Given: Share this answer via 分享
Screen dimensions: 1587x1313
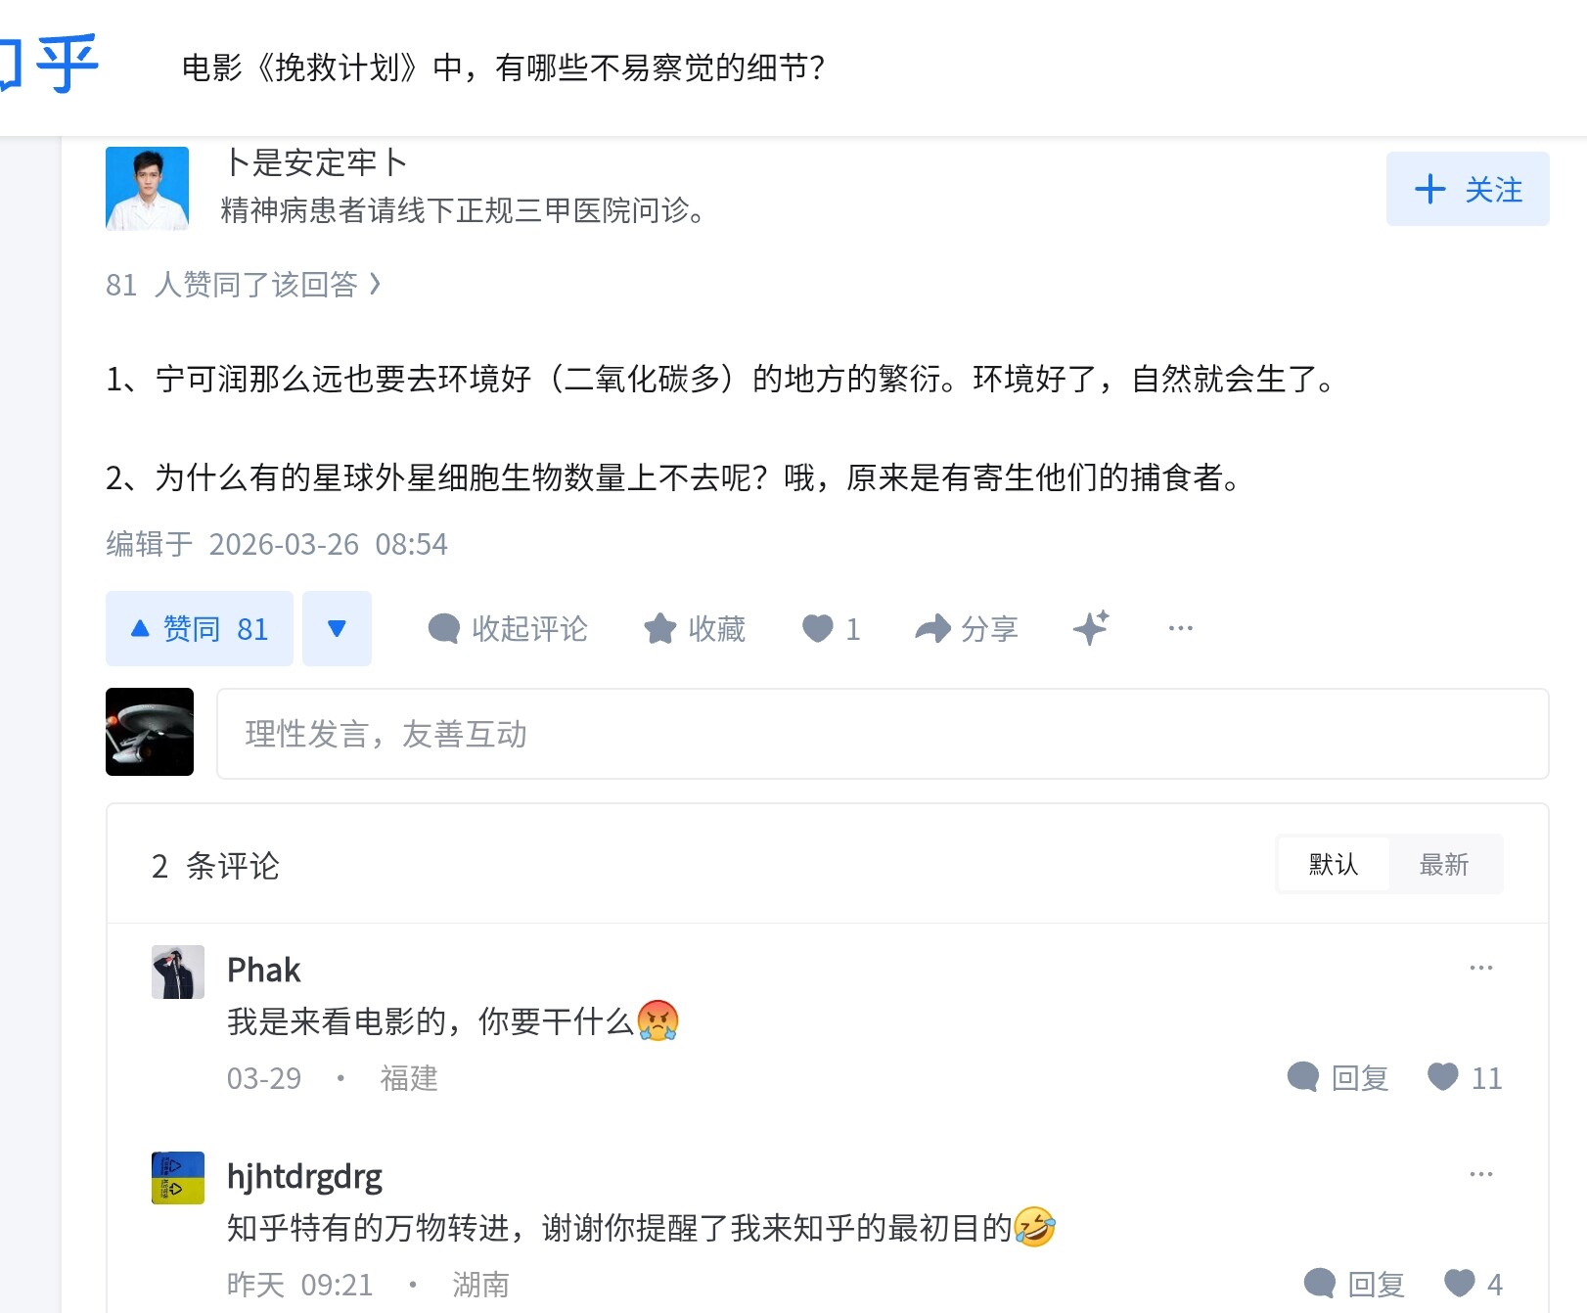Looking at the screenshot, I should point(967,628).
